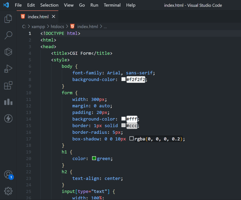Open the Extensions view
The height and width of the screenshot is (200, 241).
(8, 85)
